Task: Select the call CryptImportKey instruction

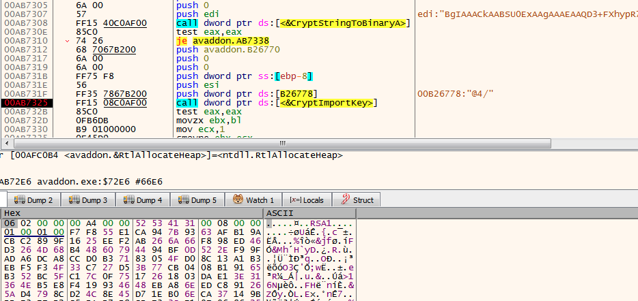Action: pos(275,103)
